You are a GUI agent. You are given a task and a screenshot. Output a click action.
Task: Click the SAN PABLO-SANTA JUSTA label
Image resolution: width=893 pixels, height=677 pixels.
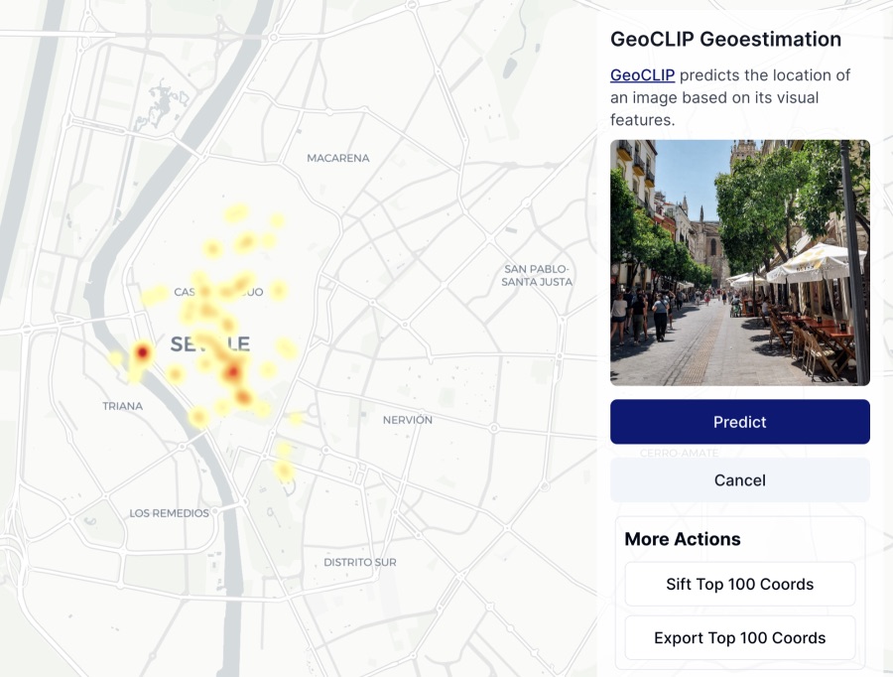(x=537, y=275)
